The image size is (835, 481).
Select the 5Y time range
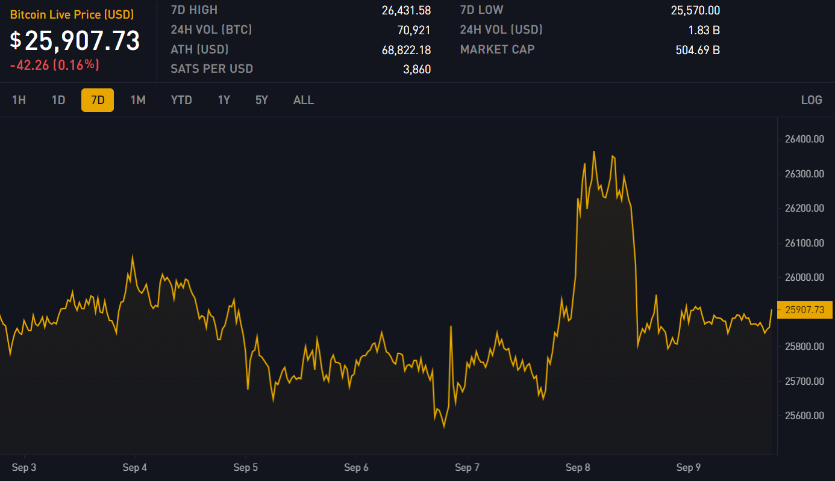[261, 100]
